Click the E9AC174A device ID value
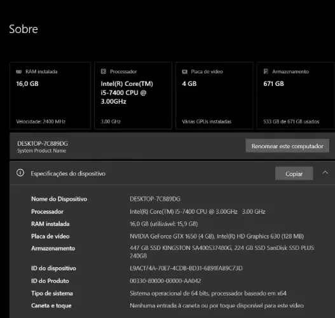 (186, 268)
